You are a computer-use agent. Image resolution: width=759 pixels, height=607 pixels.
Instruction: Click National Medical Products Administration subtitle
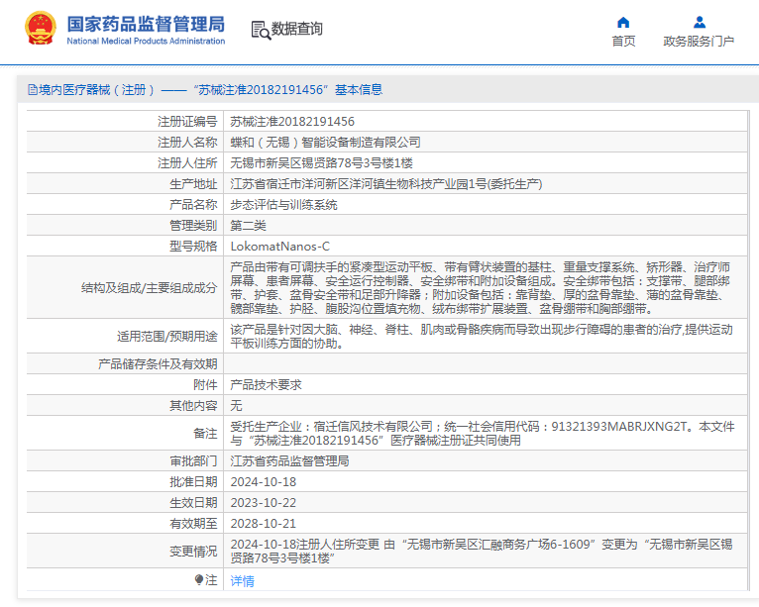pos(146,42)
